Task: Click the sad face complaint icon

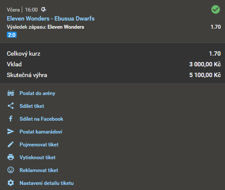Action: pyautogui.click(x=11, y=170)
